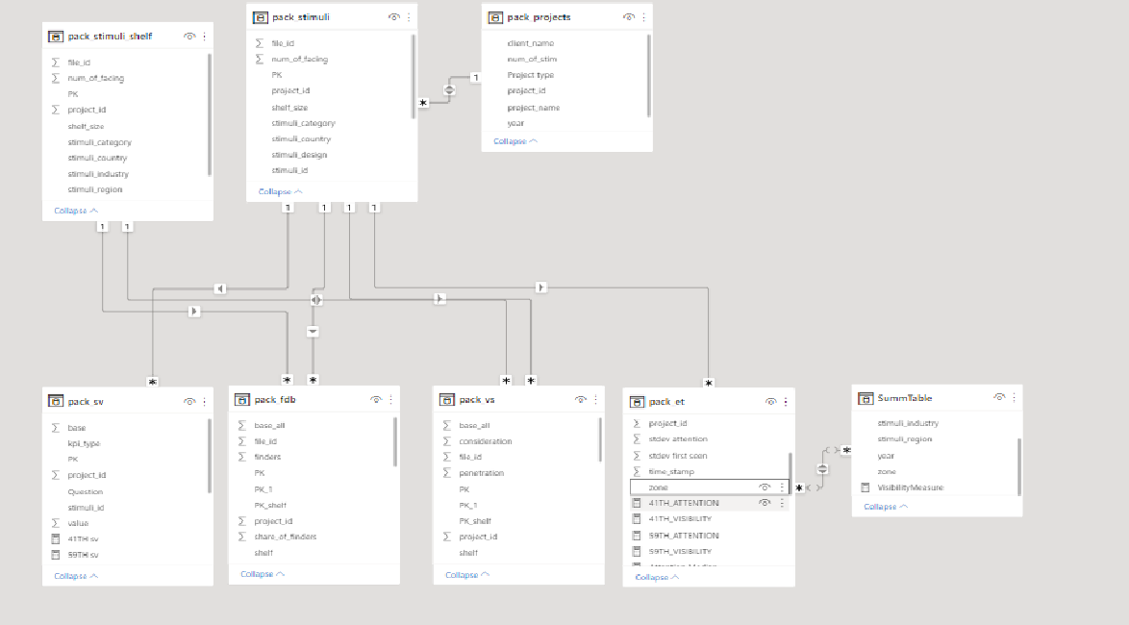Viewport: 1129px width, 625px height.
Task: Open more options for pack_projects table
Action: 643,17
